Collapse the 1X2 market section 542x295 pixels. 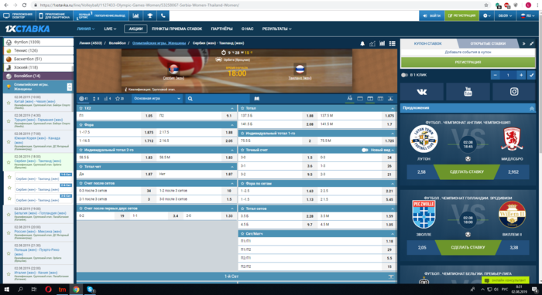click(x=232, y=108)
